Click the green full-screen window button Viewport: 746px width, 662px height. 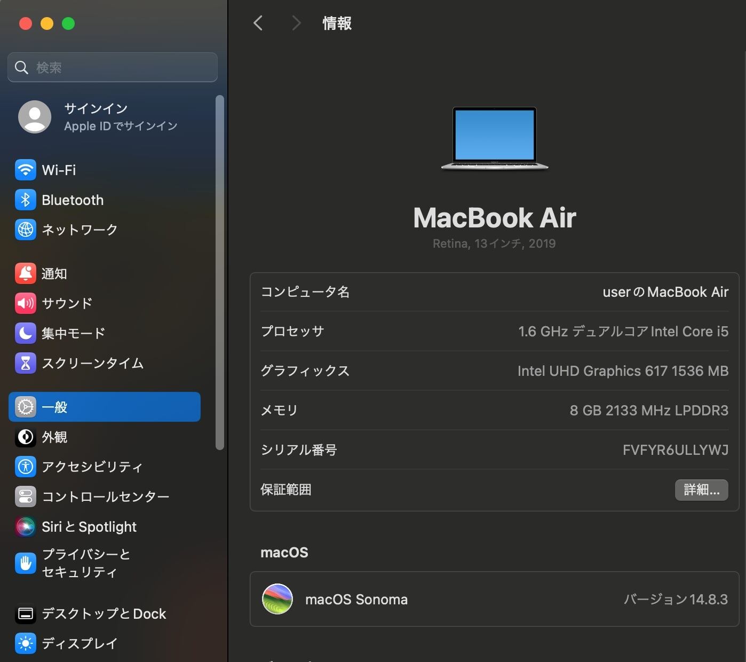[x=68, y=23]
